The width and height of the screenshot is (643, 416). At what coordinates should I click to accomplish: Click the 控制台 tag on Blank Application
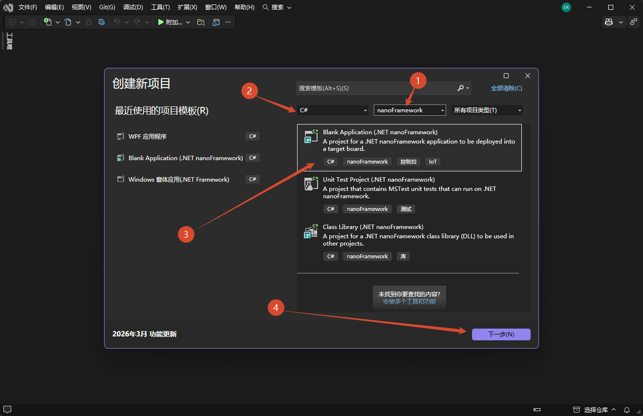tap(408, 162)
